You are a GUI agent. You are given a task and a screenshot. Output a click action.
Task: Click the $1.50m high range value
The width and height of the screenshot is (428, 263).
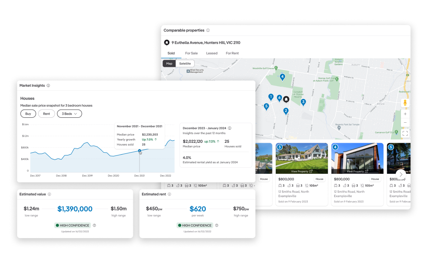[119, 209]
